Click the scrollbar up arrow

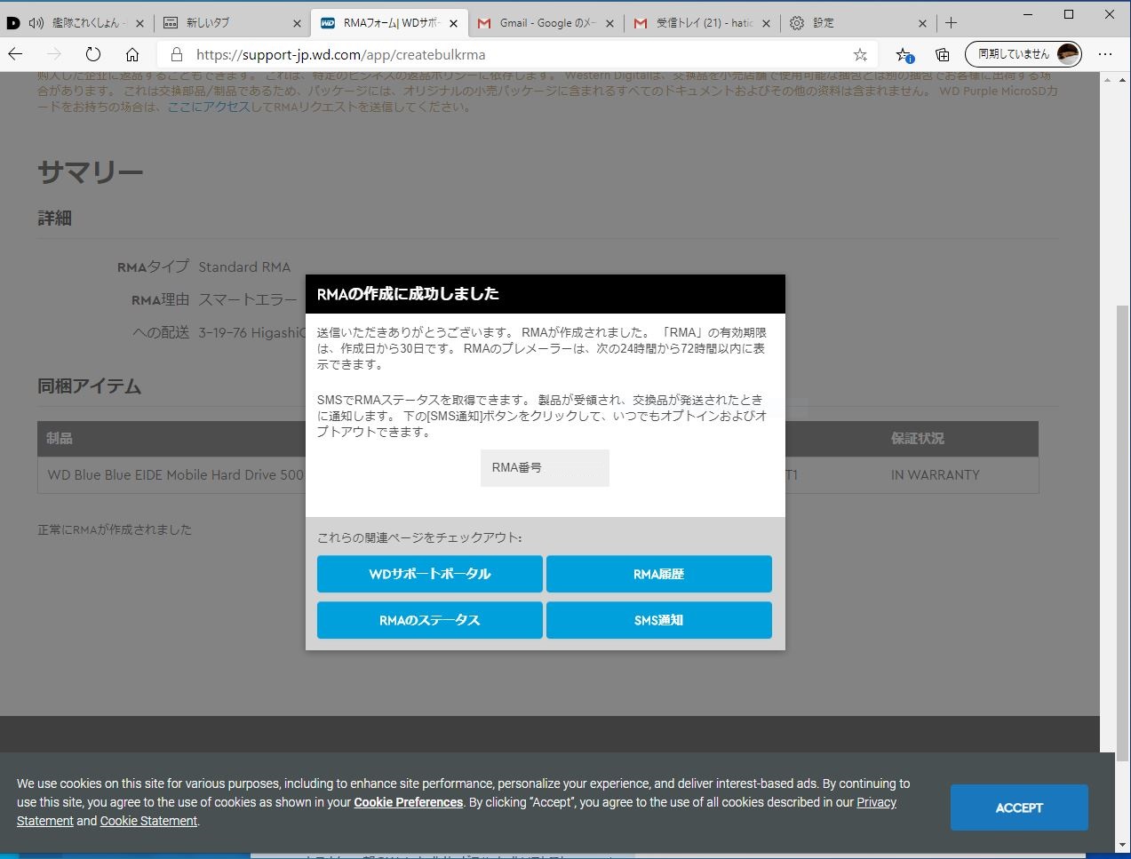(x=1123, y=80)
